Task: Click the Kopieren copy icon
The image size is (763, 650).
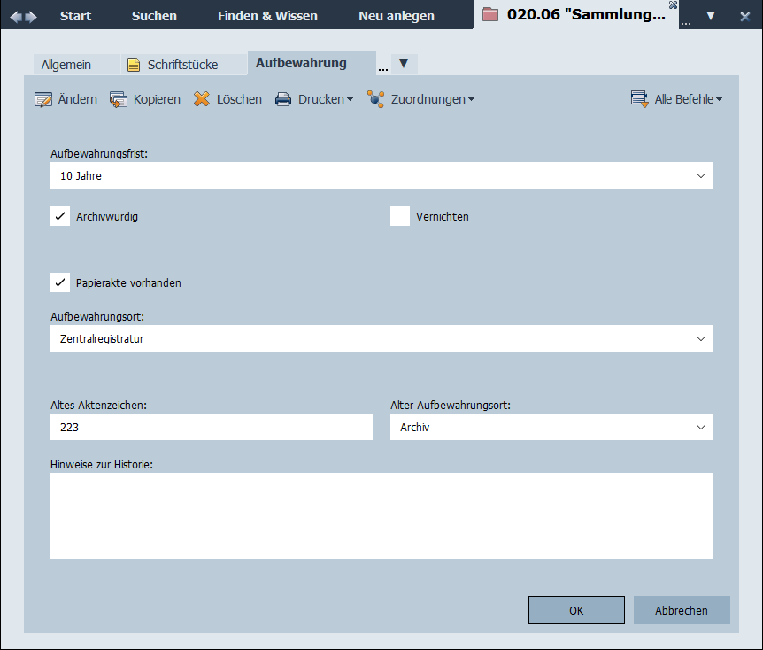Action: coord(119,99)
